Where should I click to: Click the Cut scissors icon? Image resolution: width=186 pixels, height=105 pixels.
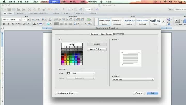pyautogui.click(x=29, y=9)
